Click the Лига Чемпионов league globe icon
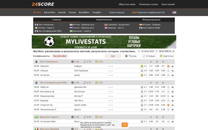Screen dimensions: 208x130 point(36,62)
